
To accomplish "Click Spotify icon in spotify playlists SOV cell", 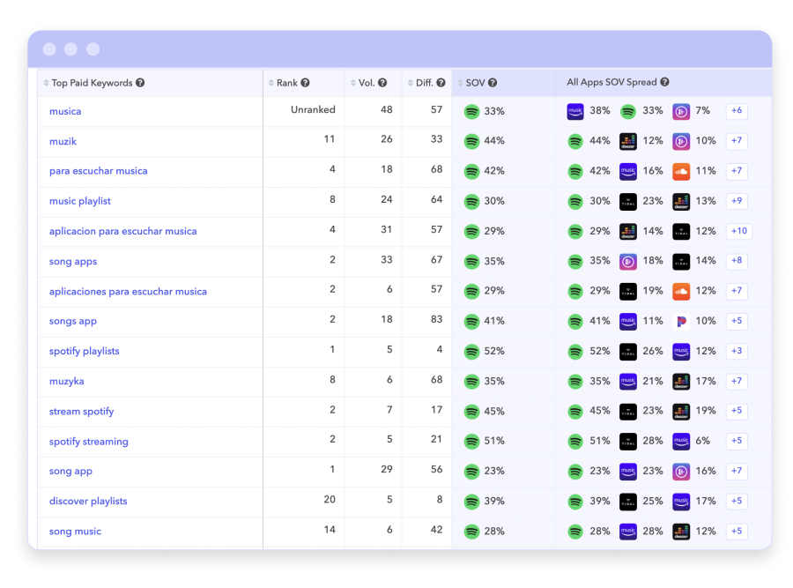I will 471,352.
